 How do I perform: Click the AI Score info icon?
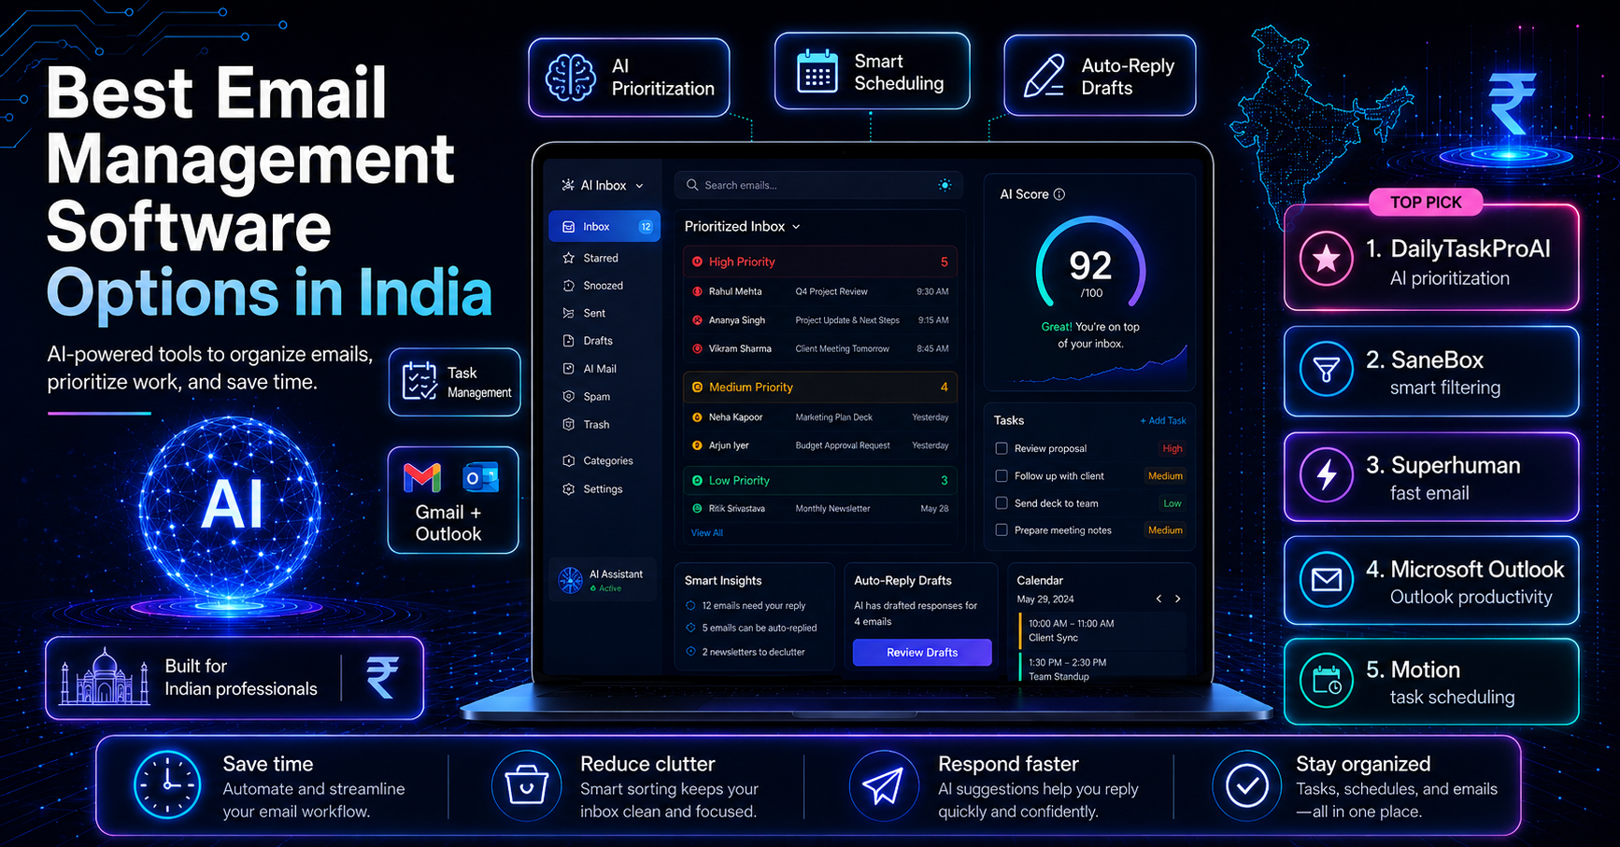[1059, 194]
